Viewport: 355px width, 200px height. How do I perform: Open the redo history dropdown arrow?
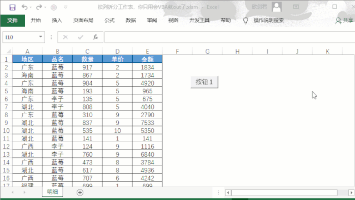(x=46, y=7)
